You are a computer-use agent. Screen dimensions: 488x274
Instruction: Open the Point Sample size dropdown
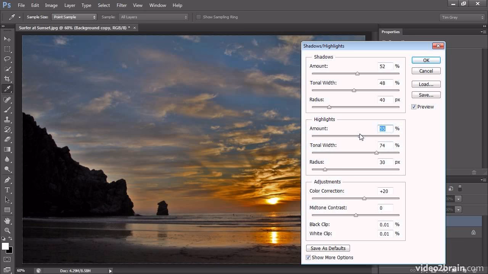(74, 17)
